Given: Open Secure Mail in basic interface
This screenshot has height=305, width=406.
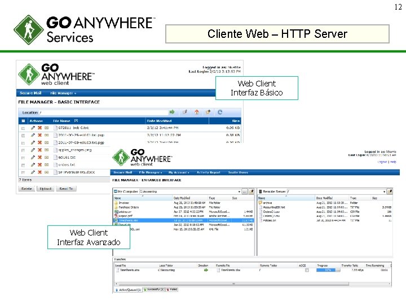Looking at the screenshot, I should (x=30, y=93).
